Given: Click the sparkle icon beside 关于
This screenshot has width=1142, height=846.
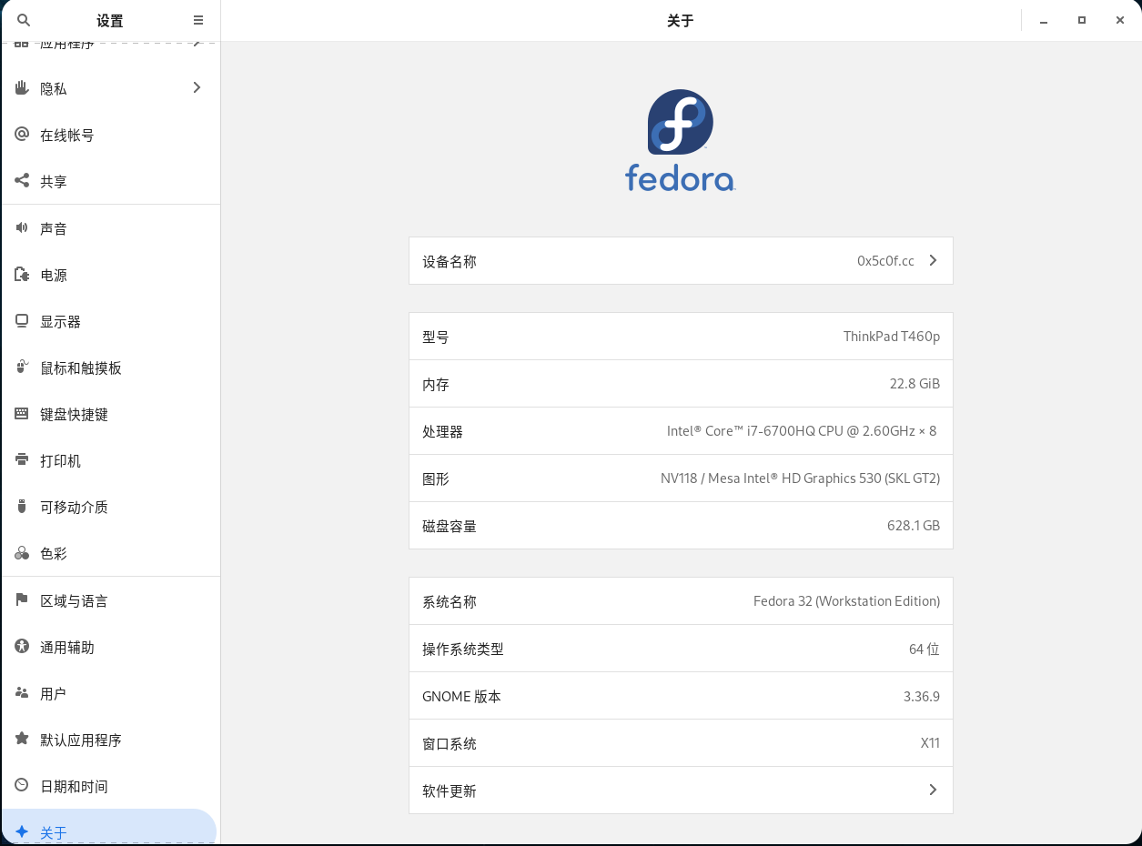Looking at the screenshot, I should (22, 832).
